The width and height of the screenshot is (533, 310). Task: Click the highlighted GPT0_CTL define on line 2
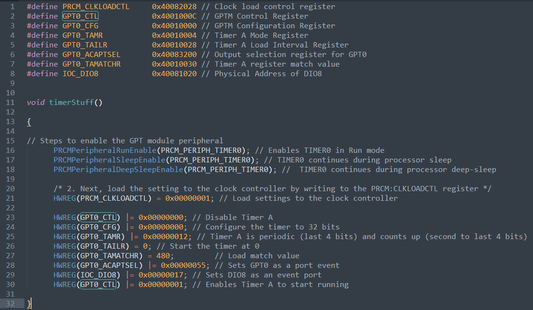[x=80, y=16]
